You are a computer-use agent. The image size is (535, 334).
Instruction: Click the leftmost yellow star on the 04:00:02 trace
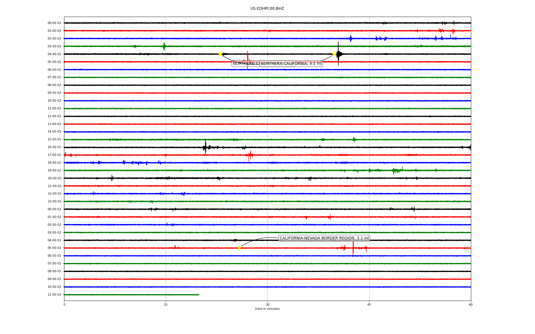[220, 54]
